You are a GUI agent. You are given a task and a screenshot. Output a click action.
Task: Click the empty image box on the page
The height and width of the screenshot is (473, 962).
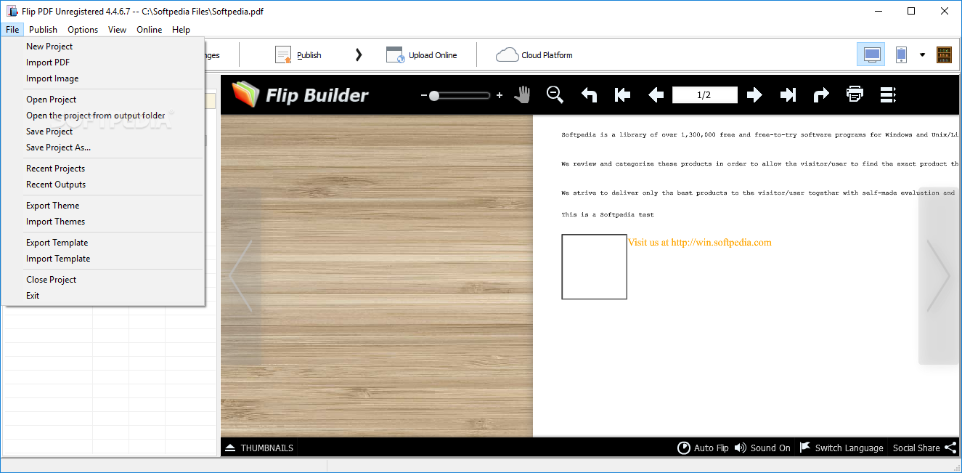tap(594, 267)
